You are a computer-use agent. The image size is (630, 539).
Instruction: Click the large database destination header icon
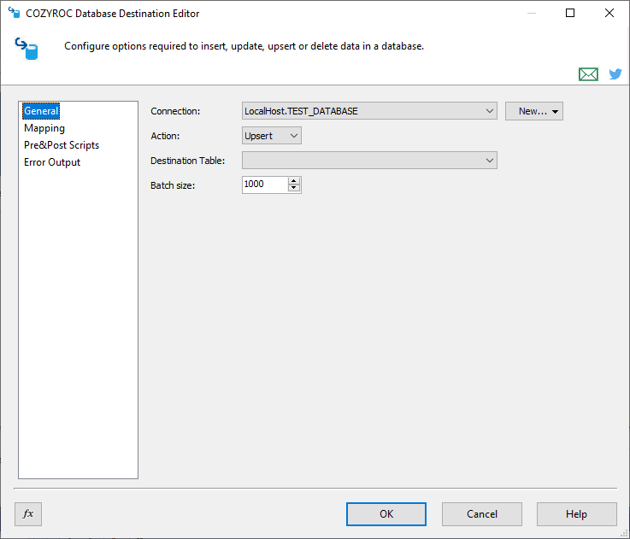pyautogui.click(x=26, y=49)
